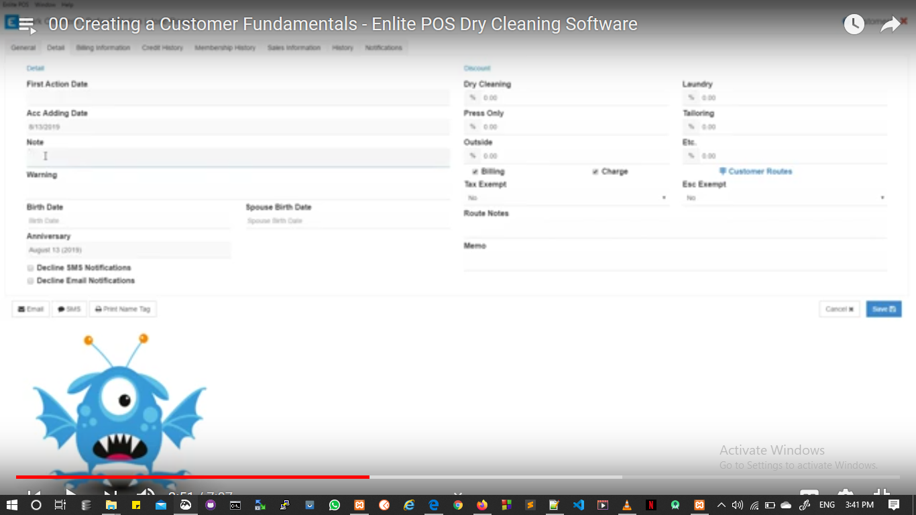916x515 pixels.
Task: Open Firefox from the taskbar
Action: pos(482,505)
